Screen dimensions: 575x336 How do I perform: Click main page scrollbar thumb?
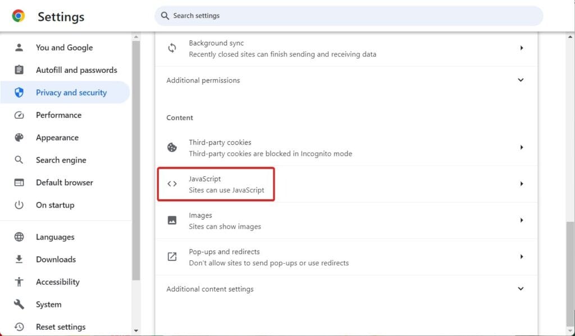pos(571,273)
